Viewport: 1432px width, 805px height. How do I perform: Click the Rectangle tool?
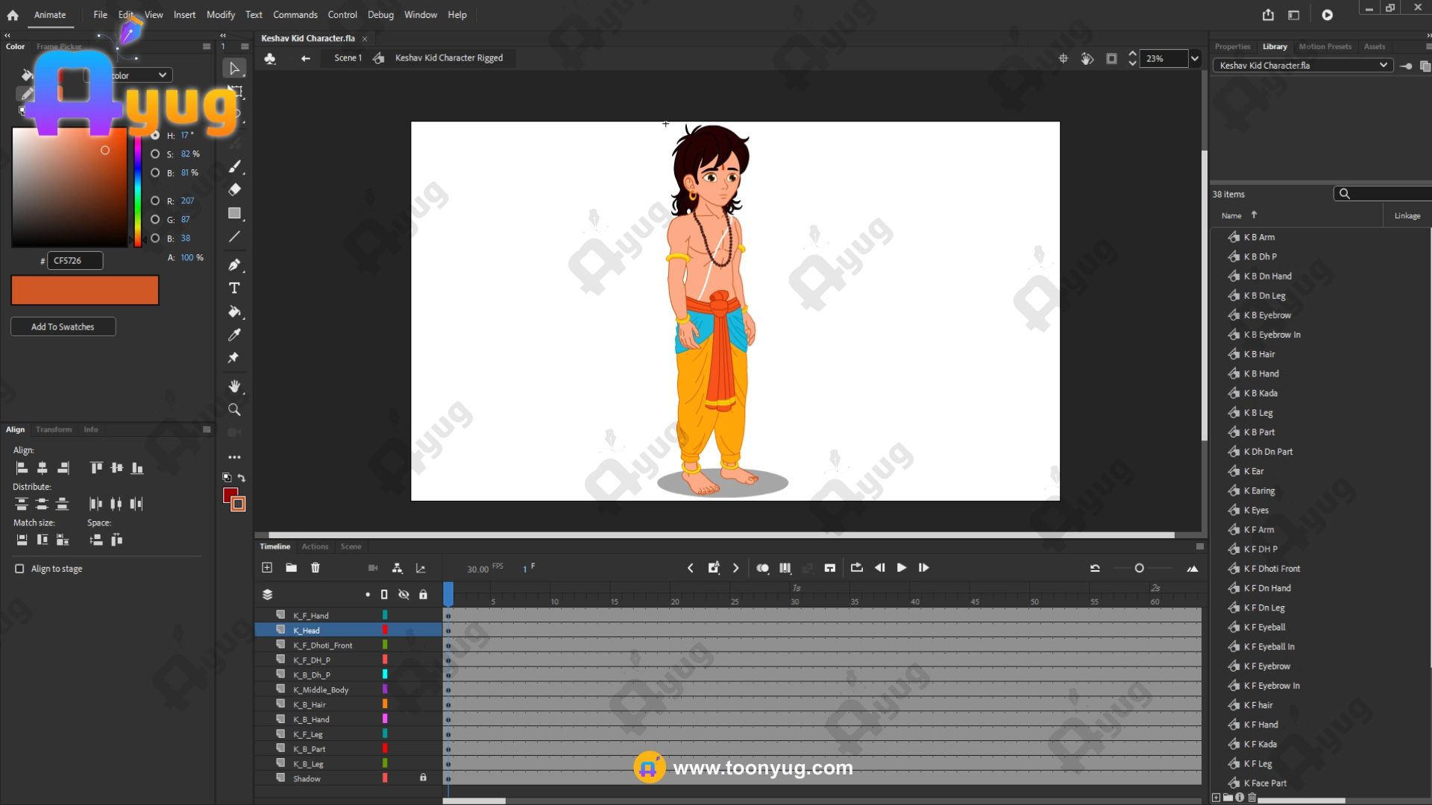(x=234, y=213)
